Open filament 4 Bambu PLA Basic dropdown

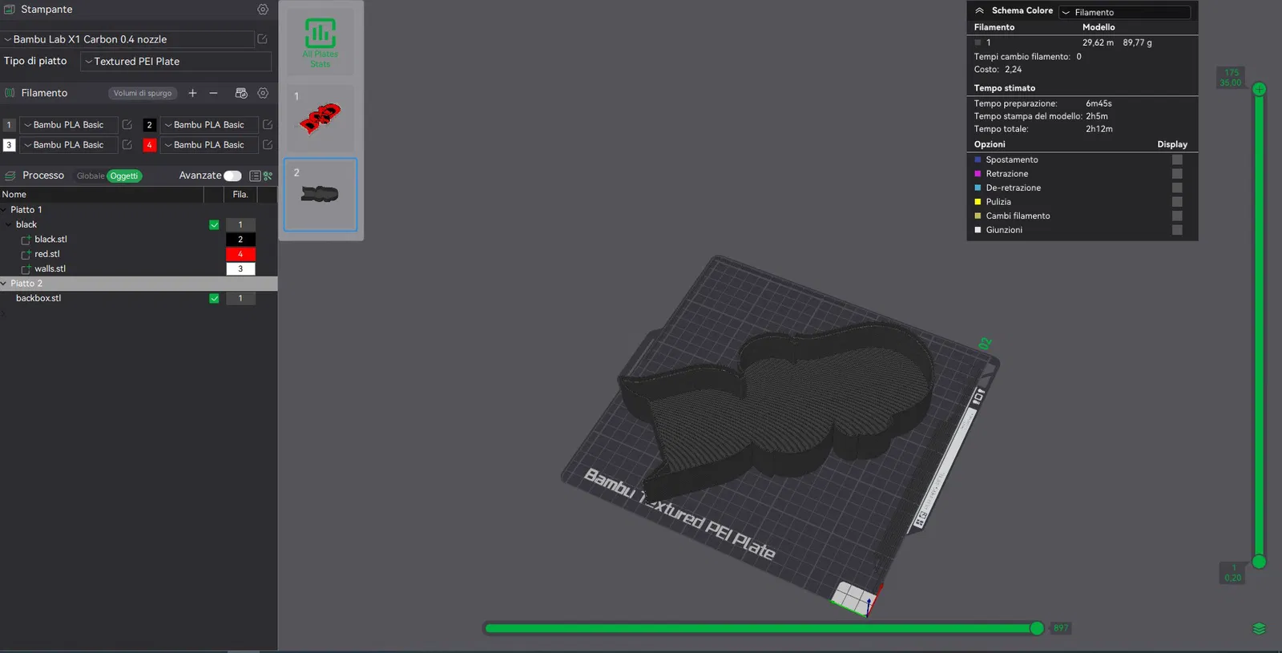pyautogui.click(x=209, y=145)
